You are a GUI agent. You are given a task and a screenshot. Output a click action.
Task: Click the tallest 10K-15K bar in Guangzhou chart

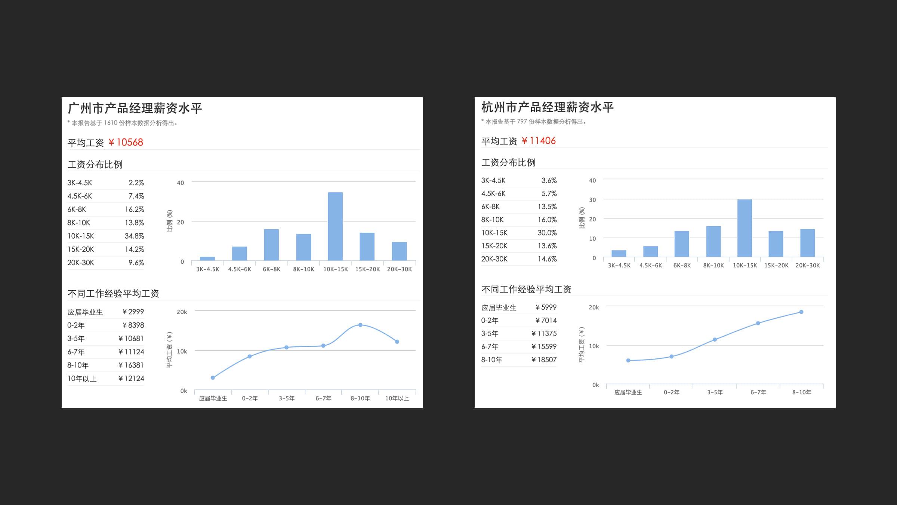tap(335, 226)
